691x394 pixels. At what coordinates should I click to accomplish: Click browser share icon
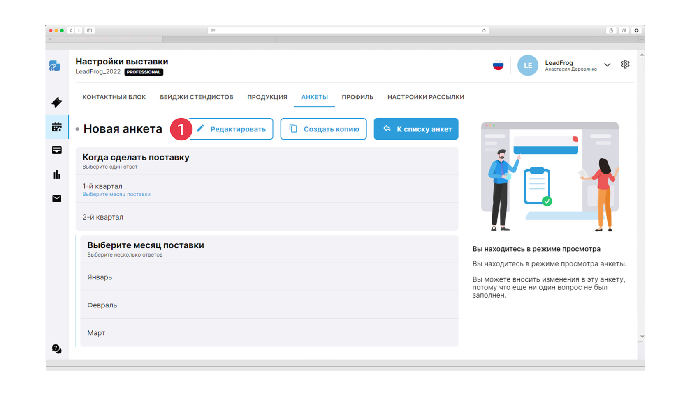coord(611,30)
